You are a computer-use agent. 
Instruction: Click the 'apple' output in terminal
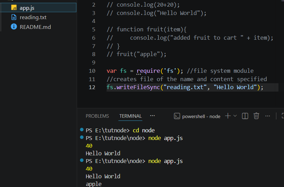(x=94, y=184)
